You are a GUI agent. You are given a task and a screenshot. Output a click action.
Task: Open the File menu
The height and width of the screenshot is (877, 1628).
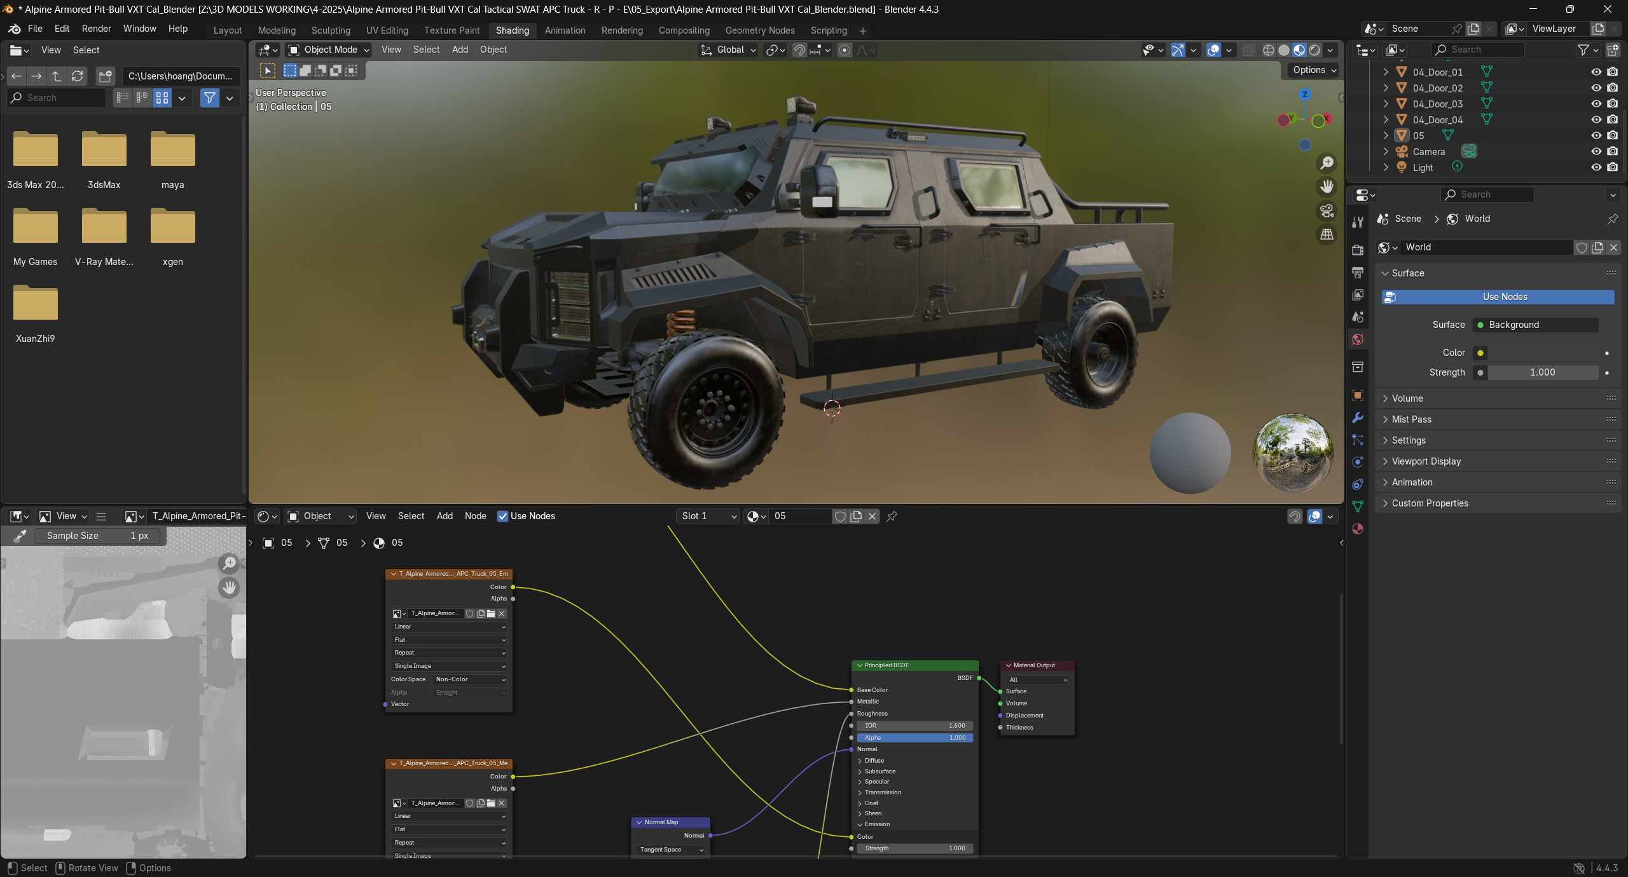tap(35, 29)
